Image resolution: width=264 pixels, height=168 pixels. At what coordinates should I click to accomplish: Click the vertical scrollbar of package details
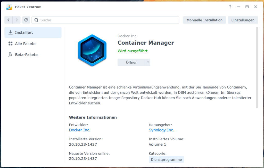coord(257,67)
